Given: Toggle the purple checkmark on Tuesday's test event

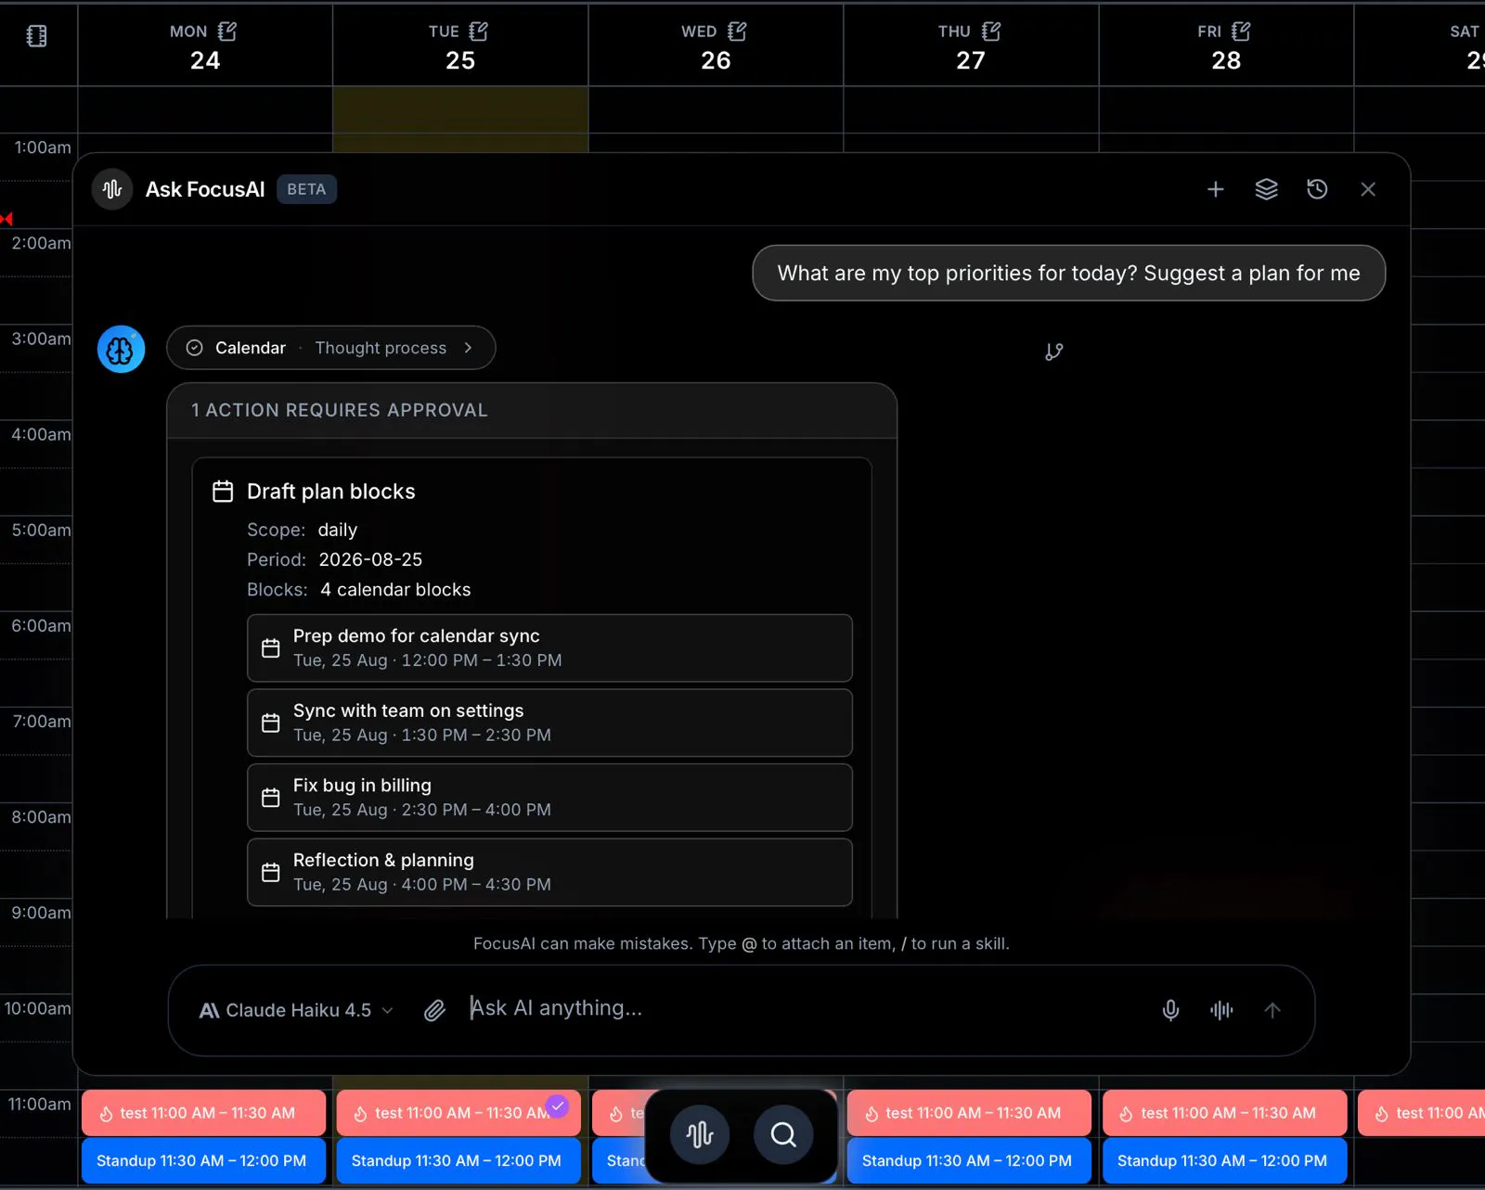Looking at the screenshot, I should 557,1106.
